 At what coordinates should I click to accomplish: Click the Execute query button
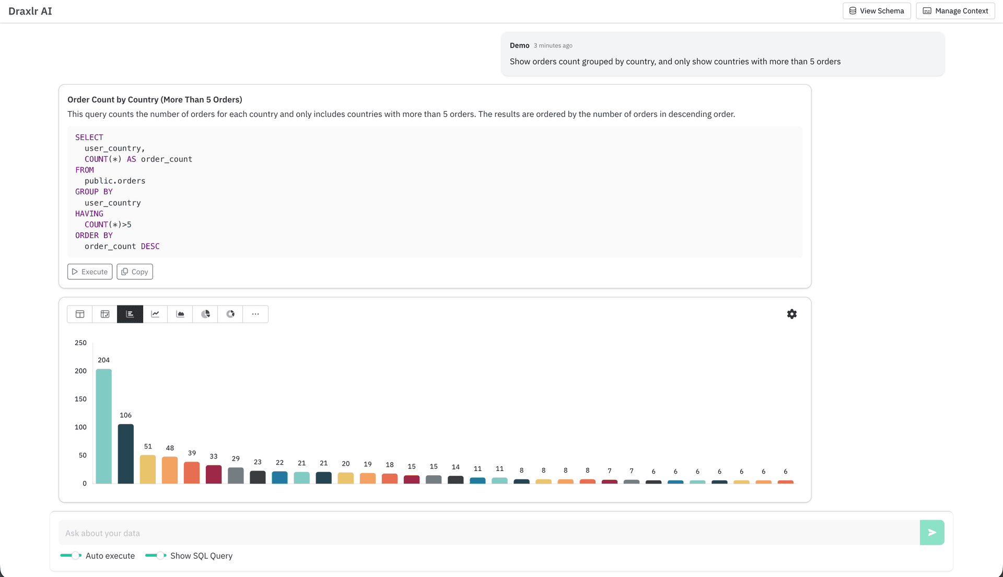[x=90, y=272]
